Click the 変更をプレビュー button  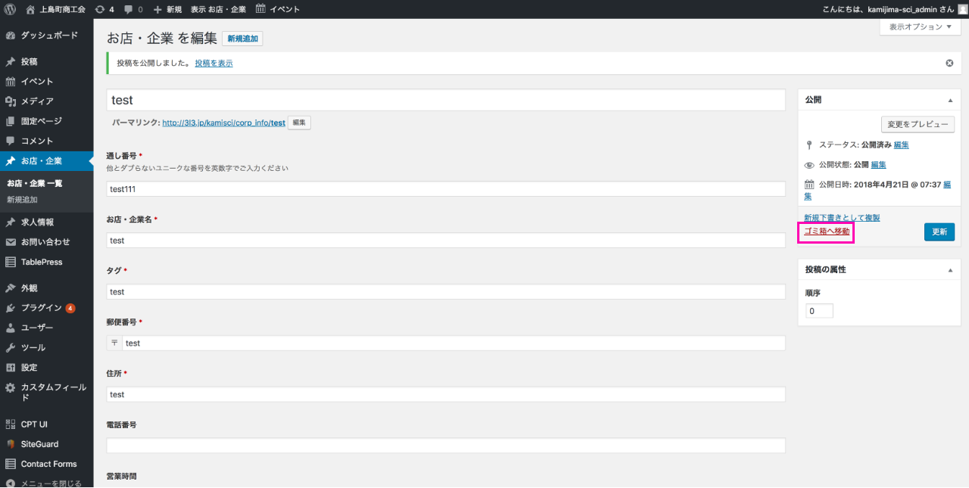[x=918, y=125]
